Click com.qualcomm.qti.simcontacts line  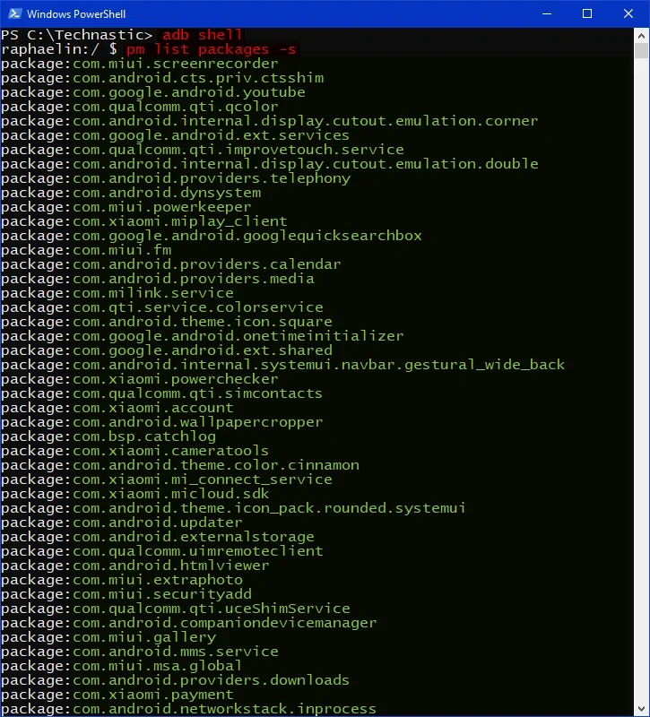tap(162, 393)
